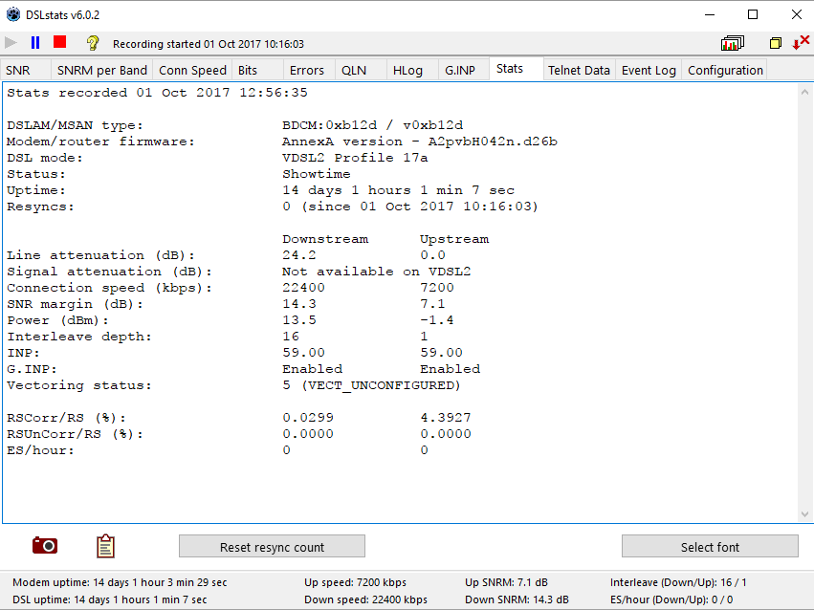Click the yellow restore-window icon in toolbar
Viewport: 814px width, 610px height.
(x=776, y=43)
